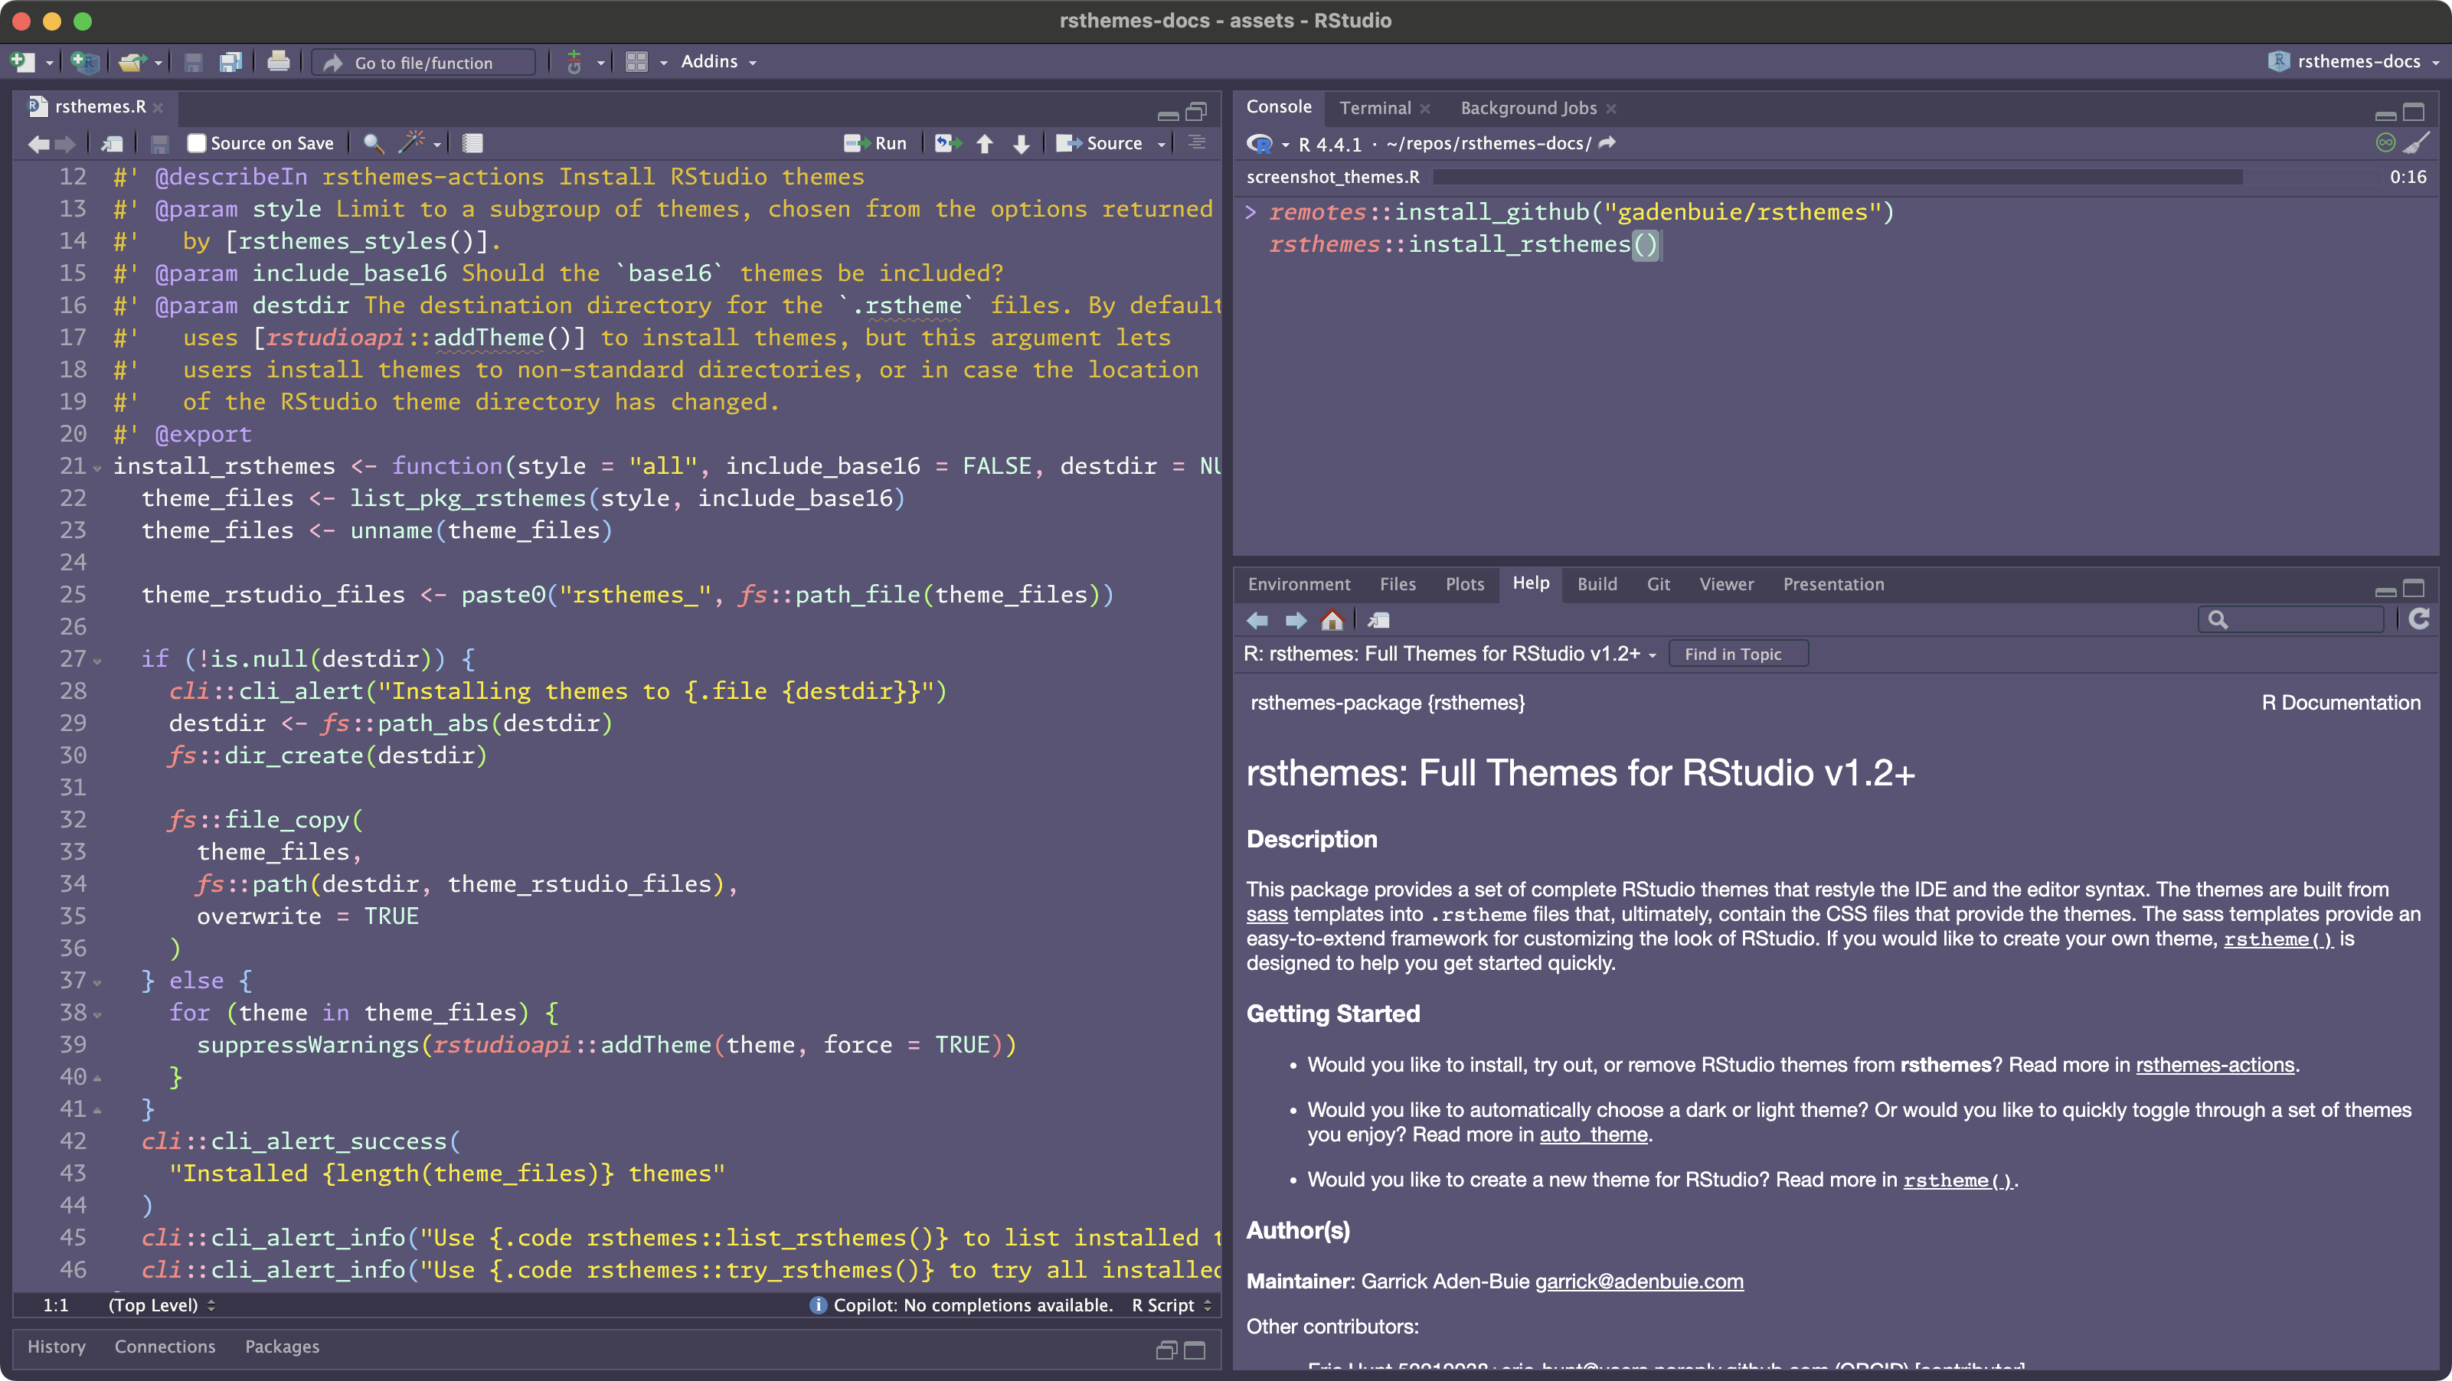Viewport: 2452px width, 1381px height.
Task: Open the Addins dropdown menu
Action: pyautogui.click(x=718, y=62)
